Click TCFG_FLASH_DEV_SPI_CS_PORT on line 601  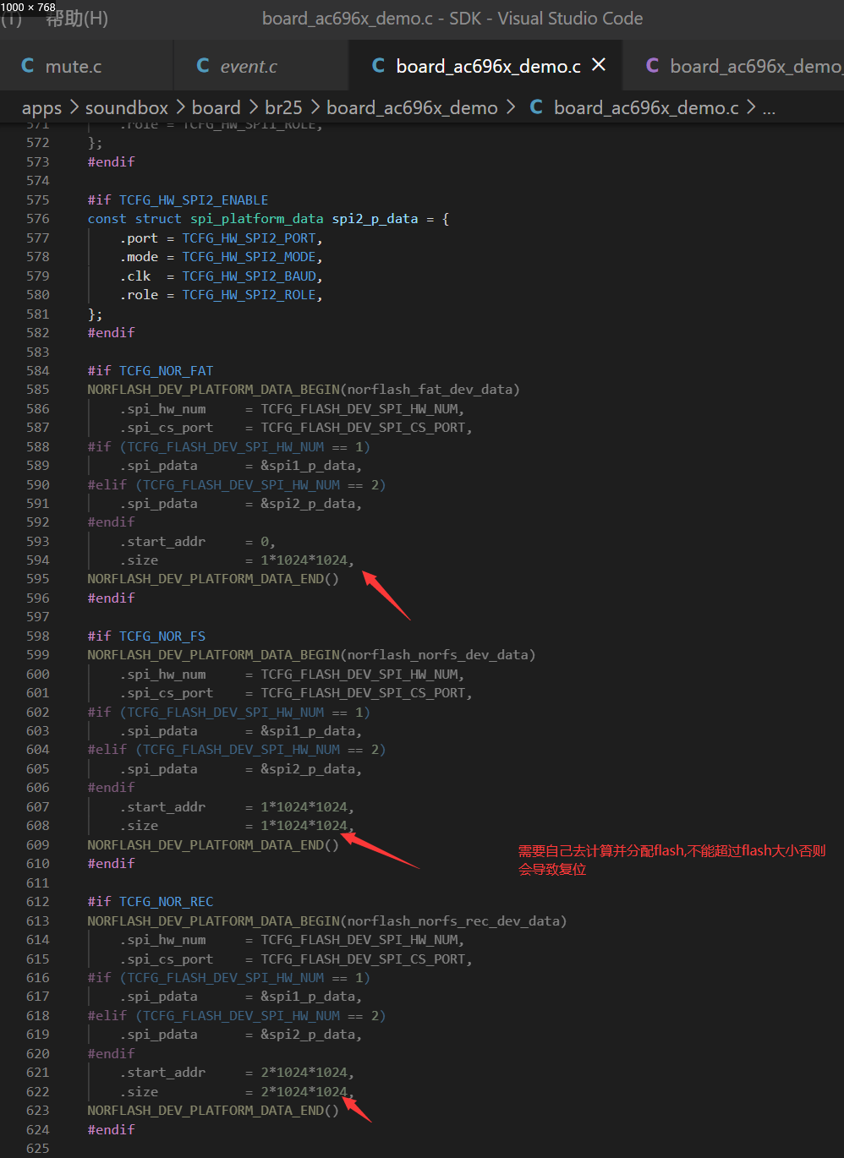tap(363, 693)
